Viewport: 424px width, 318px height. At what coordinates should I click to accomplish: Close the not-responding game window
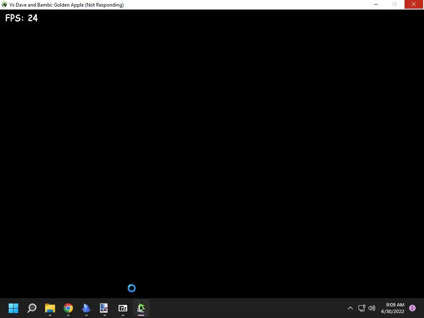414,4
